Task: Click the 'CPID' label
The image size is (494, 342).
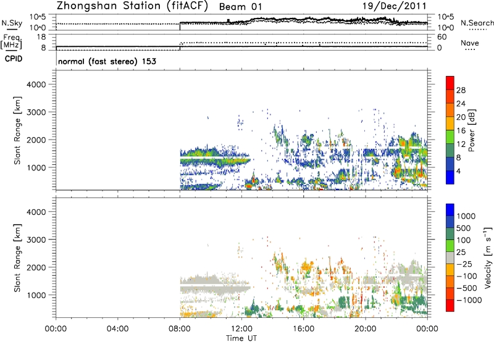Action: (x=14, y=59)
